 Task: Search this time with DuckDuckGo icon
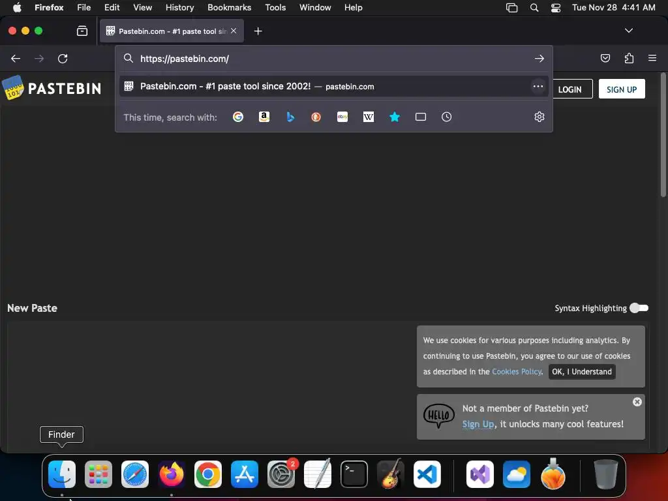click(x=316, y=117)
